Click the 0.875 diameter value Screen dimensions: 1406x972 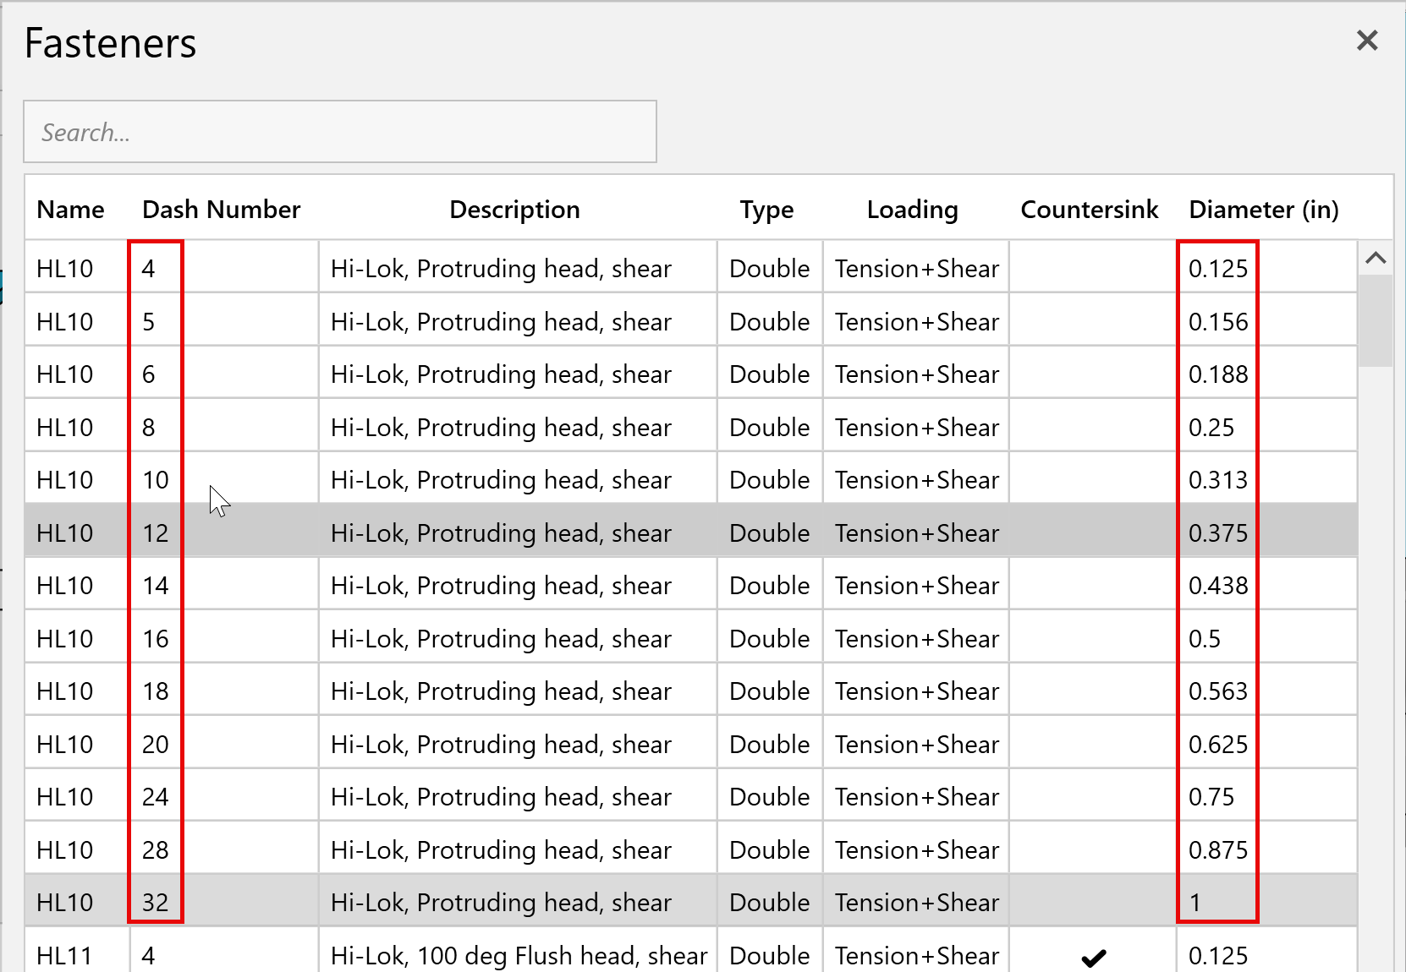click(x=1218, y=850)
